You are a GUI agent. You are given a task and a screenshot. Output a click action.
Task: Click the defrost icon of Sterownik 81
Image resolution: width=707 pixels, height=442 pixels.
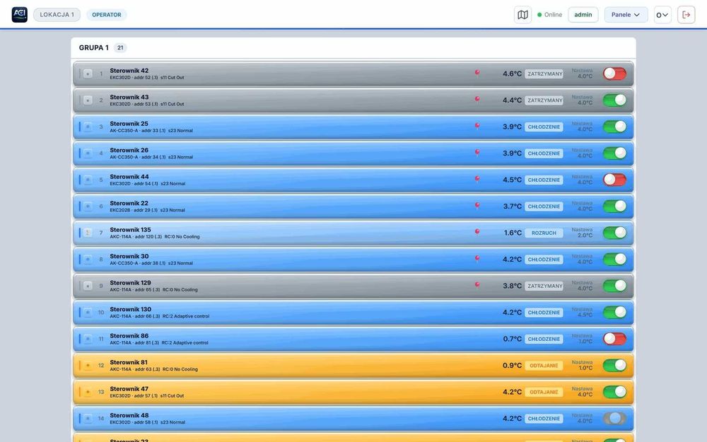click(88, 366)
